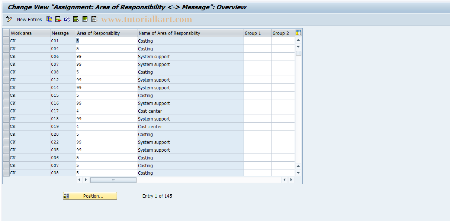Screen dimensions: 450x221
Task: Click the select-all rows corner cell
Action: 6,33
